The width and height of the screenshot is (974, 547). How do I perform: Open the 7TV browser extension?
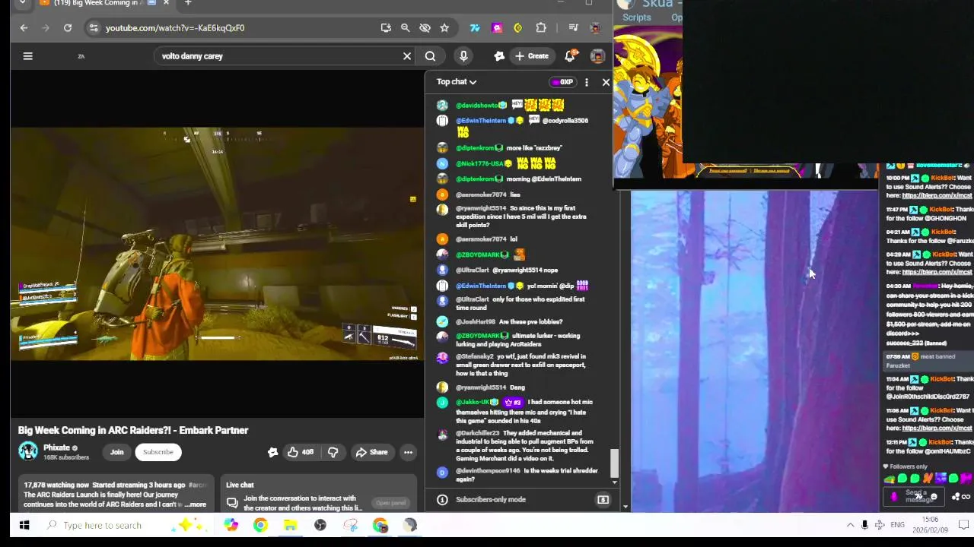pyautogui.click(x=475, y=28)
